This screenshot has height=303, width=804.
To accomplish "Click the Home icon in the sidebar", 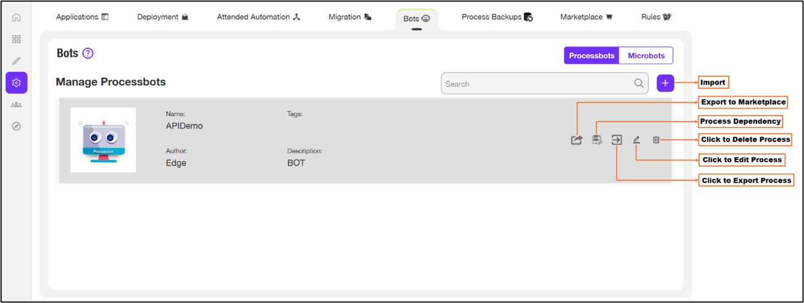I will [x=17, y=17].
